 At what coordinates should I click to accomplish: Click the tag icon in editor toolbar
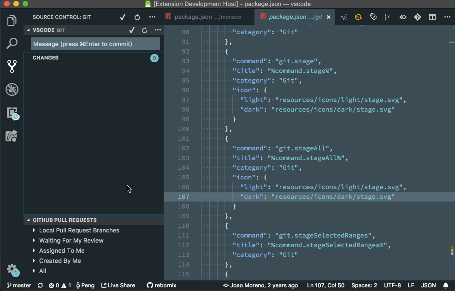[373, 17]
